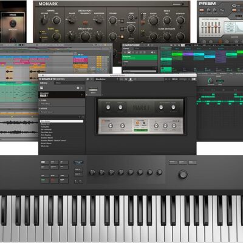Open the MARK I product selector dropdown
Image resolution: width=243 pixels, height=243 pixels.
pyautogui.click(x=62, y=95)
